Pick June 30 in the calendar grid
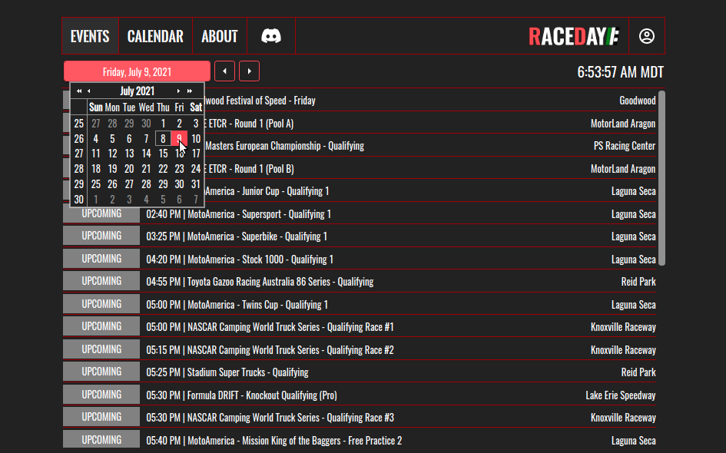 [x=146, y=124]
